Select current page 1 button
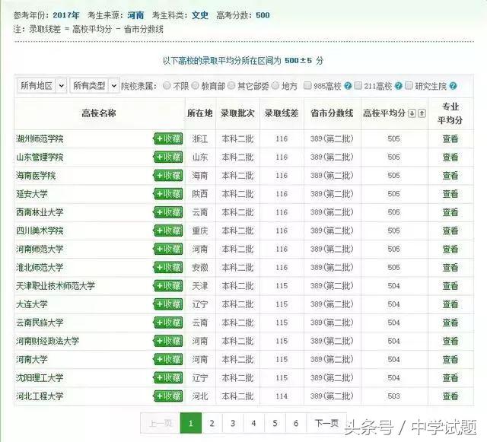 tap(191, 423)
